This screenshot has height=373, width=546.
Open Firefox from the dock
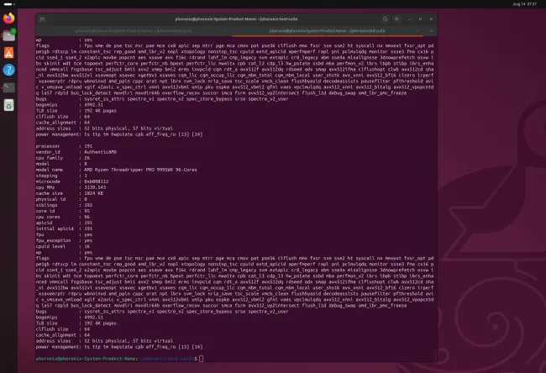click(9, 18)
